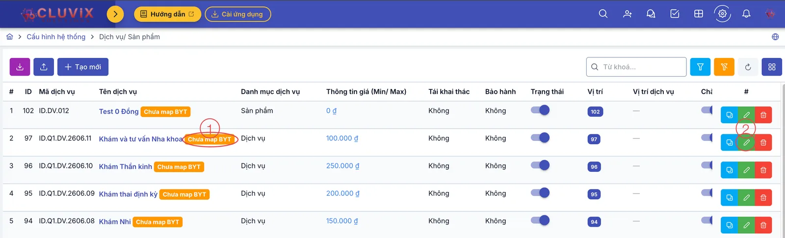785x238 pixels.
Task: Expand the sidebar with yellow chevron button
Action: [115, 14]
